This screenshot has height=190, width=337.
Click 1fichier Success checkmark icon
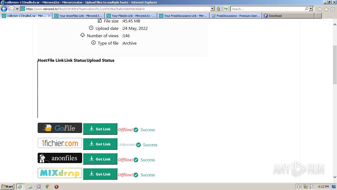coord(138,145)
